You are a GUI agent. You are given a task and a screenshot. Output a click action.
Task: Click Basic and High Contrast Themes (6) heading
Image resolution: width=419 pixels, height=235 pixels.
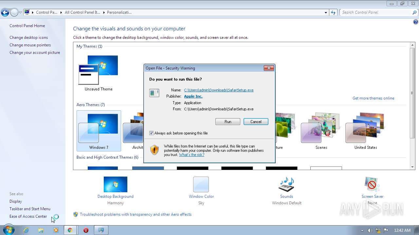tap(107, 157)
